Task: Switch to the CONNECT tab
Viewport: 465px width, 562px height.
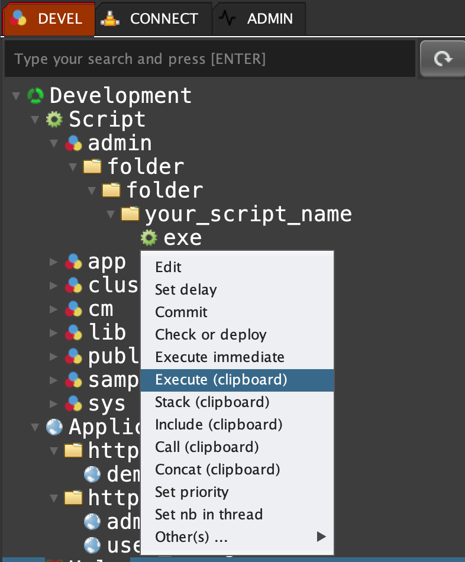Action: (x=153, y=19)
